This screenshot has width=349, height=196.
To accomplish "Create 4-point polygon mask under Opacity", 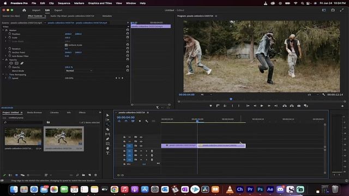I will pos(16,63).
